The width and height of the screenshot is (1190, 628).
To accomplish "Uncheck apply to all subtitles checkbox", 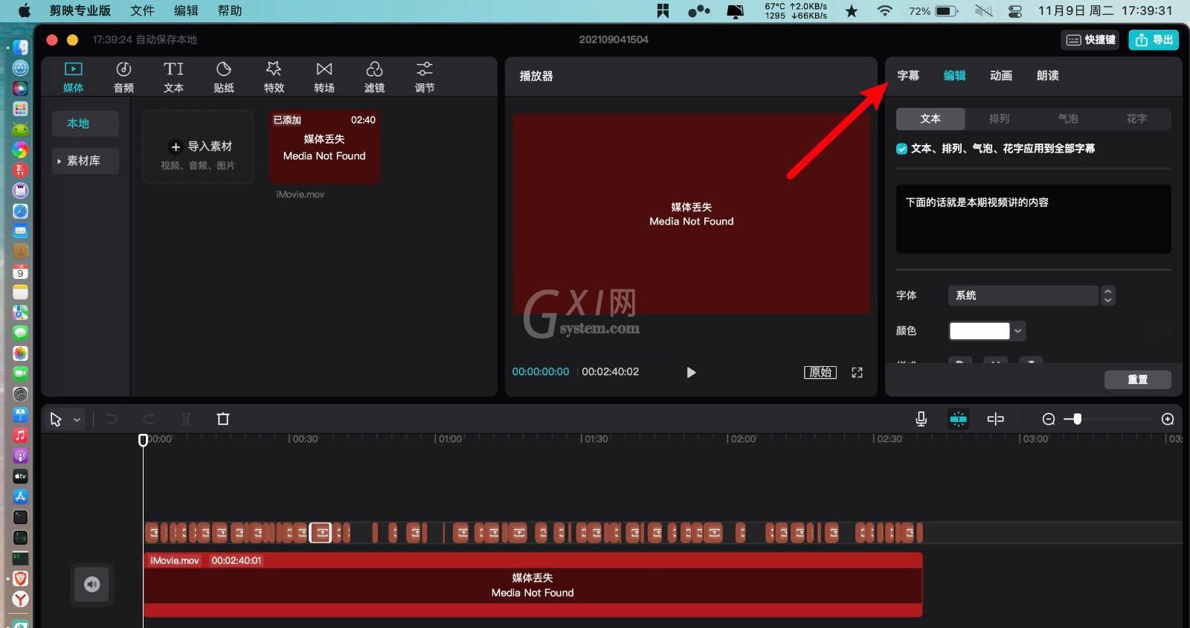I will coord(901,149).
